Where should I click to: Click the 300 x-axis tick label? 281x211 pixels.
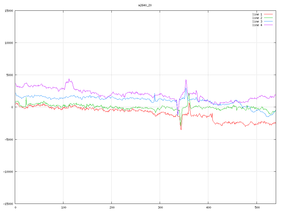click(160, 207)
